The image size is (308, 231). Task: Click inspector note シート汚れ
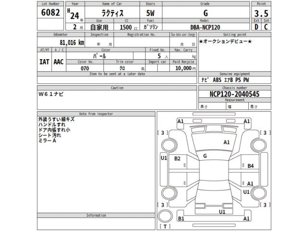click(50, 135)
